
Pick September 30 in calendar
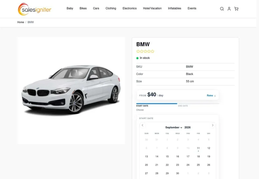tap(178, 173)
